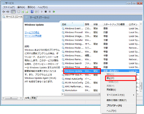Click the Back arrow toolbar icon
Image resolution: width=144 pixels, height=114 pixels.
click(4, 12)
